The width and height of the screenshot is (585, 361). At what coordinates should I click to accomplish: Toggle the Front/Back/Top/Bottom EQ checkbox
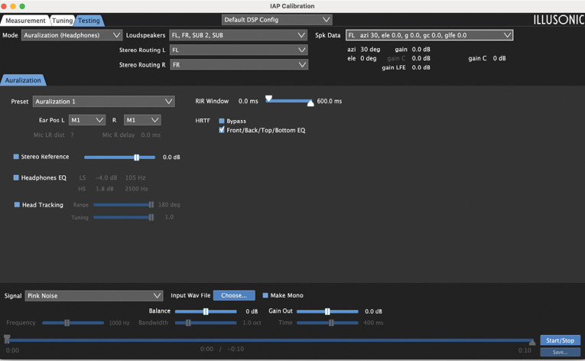pos(222,130)
